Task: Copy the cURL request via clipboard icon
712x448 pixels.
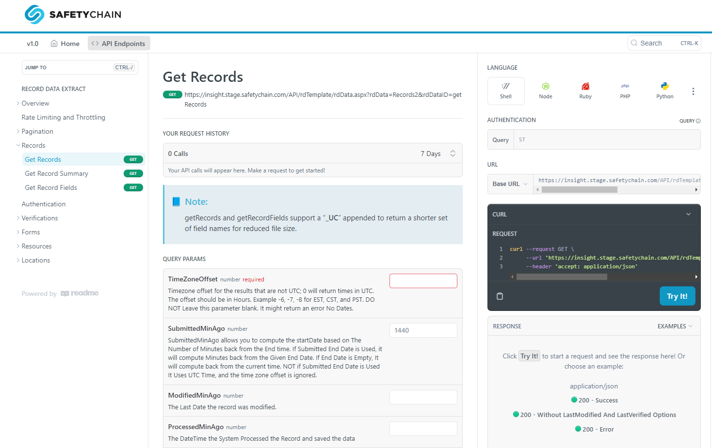Action: point(500,296)
